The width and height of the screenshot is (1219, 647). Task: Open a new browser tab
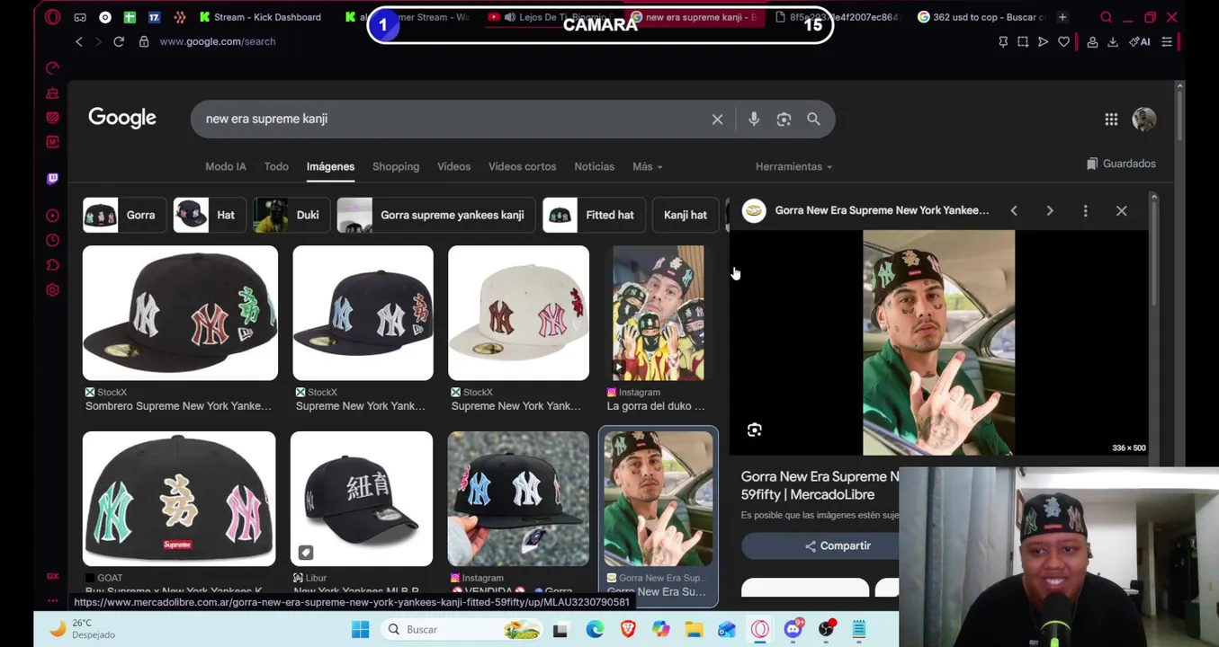click(1062, 16)
